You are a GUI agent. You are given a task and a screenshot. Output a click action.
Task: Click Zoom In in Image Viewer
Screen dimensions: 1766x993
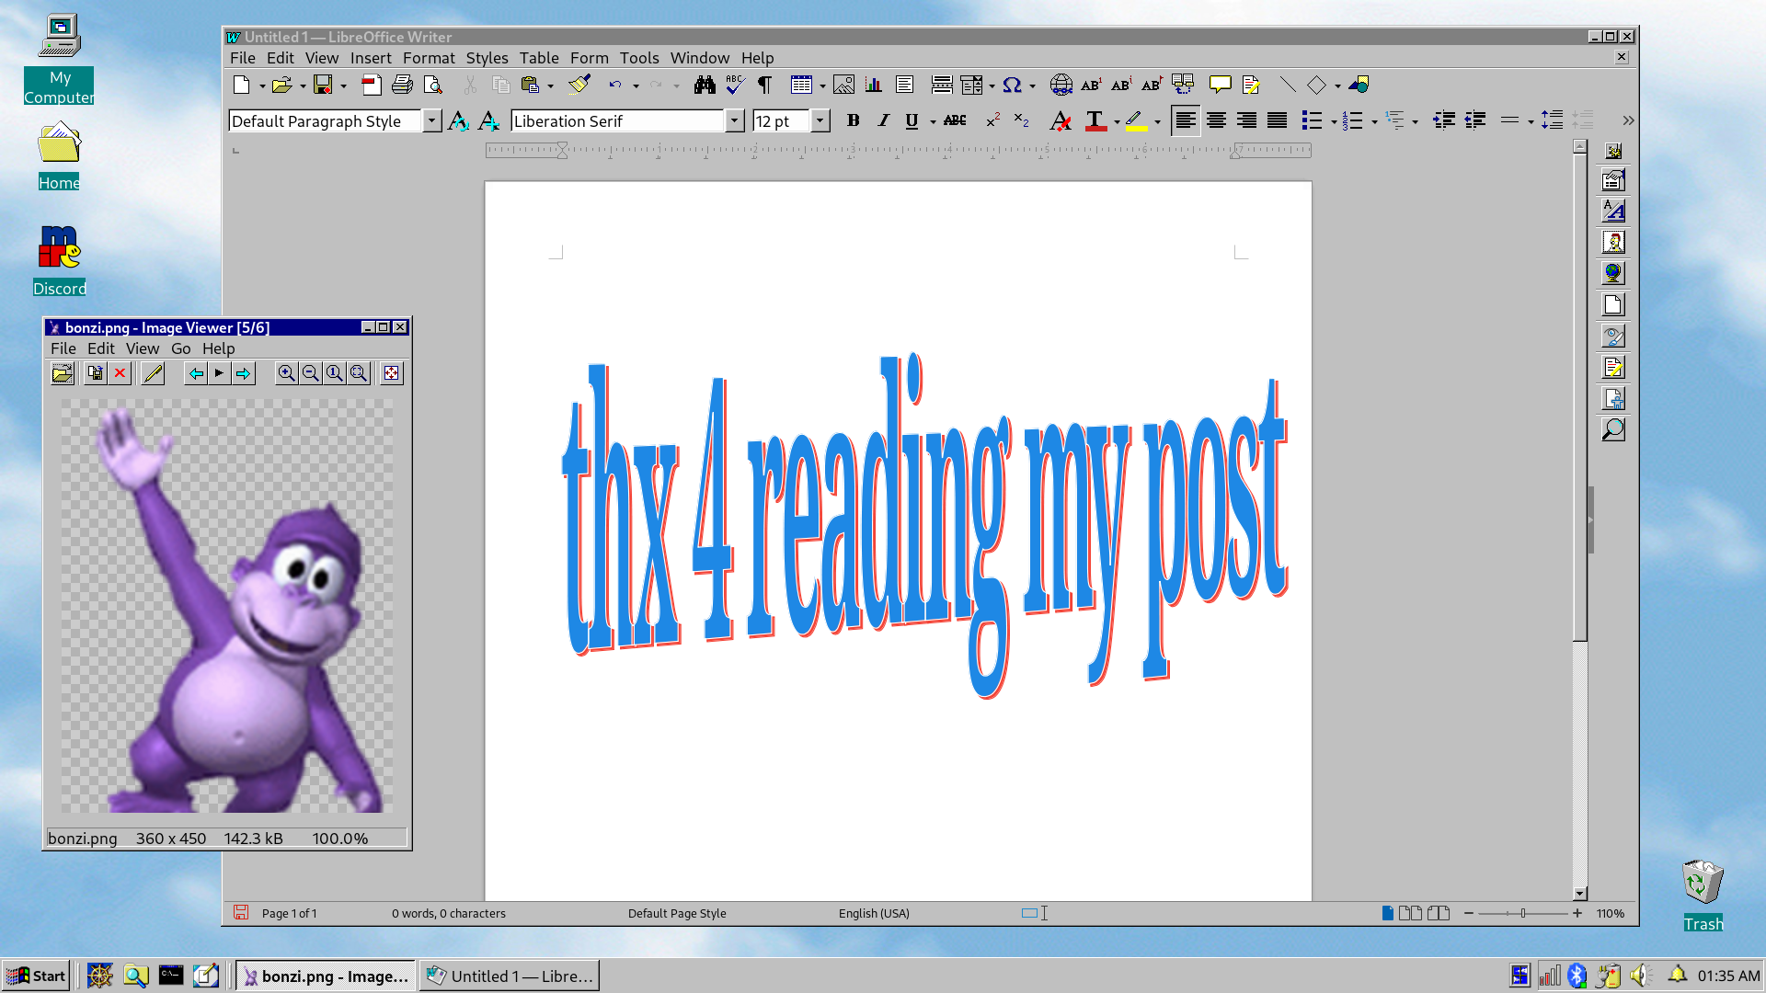[287, 373]
